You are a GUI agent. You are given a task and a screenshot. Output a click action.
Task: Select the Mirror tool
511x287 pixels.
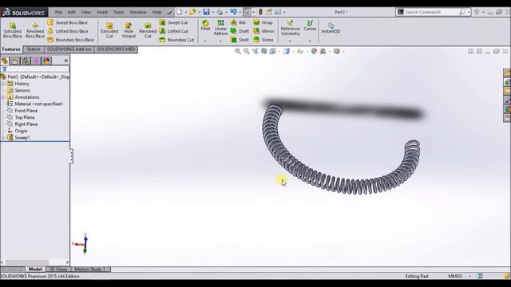coord(263,31)
